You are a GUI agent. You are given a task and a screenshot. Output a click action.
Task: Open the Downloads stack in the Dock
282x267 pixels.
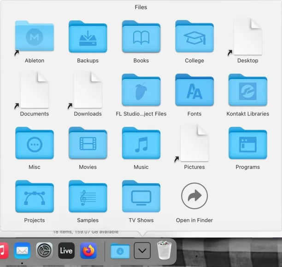(x=120, y=251)
